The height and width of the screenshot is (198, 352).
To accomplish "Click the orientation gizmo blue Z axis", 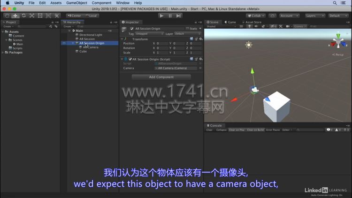I will pos(344,44).
